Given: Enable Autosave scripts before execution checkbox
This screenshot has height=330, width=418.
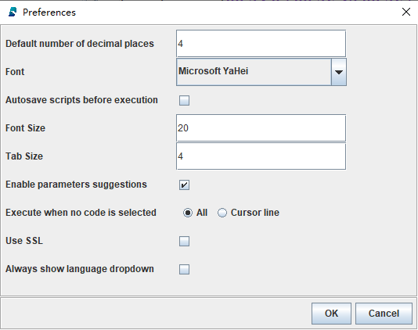Looking at the screenshot, I should (184, 100).
